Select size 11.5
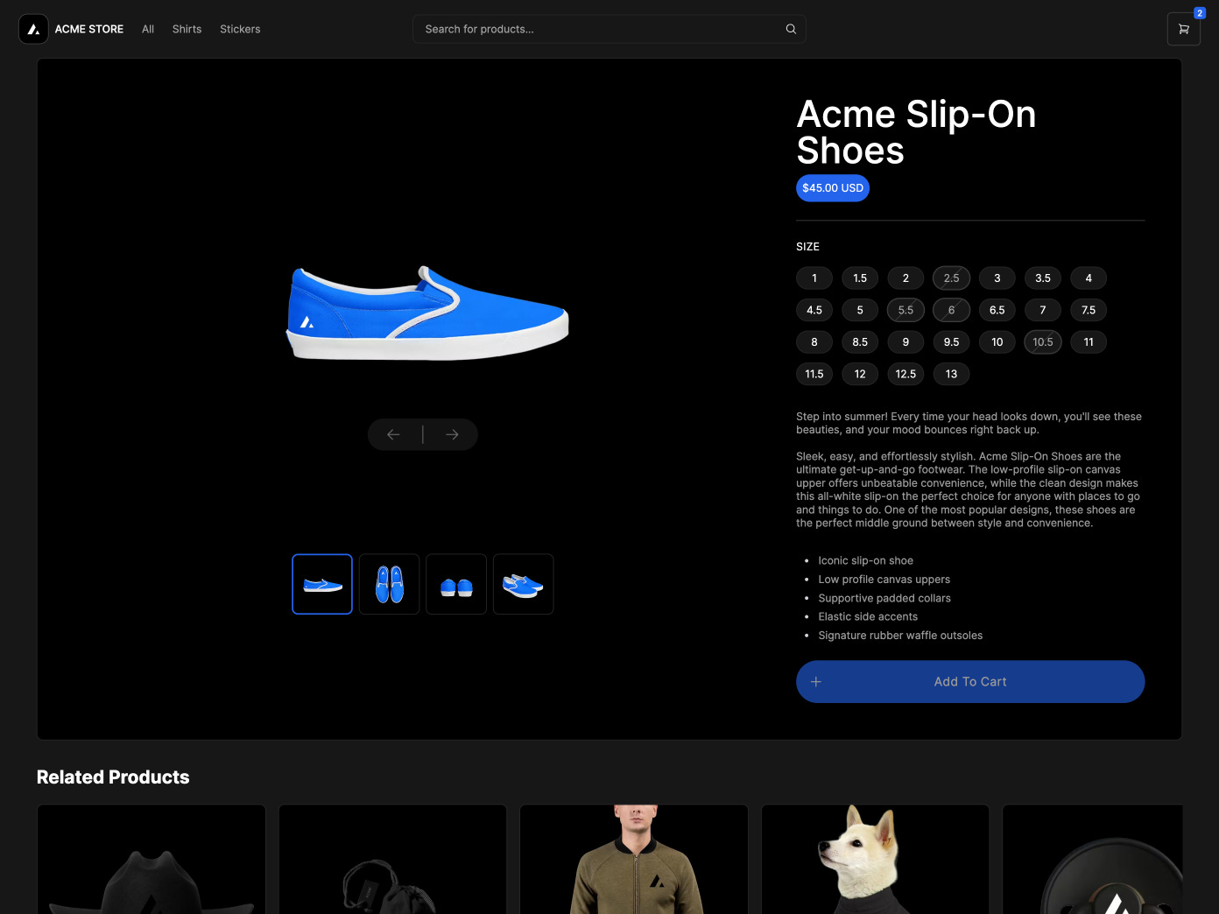 click(814, 374)
